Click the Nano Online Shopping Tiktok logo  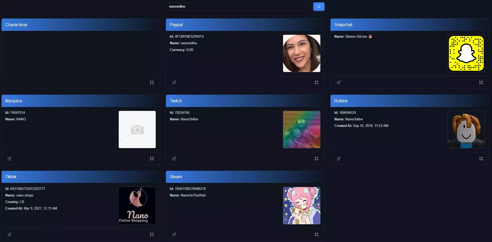coord(137,205)
